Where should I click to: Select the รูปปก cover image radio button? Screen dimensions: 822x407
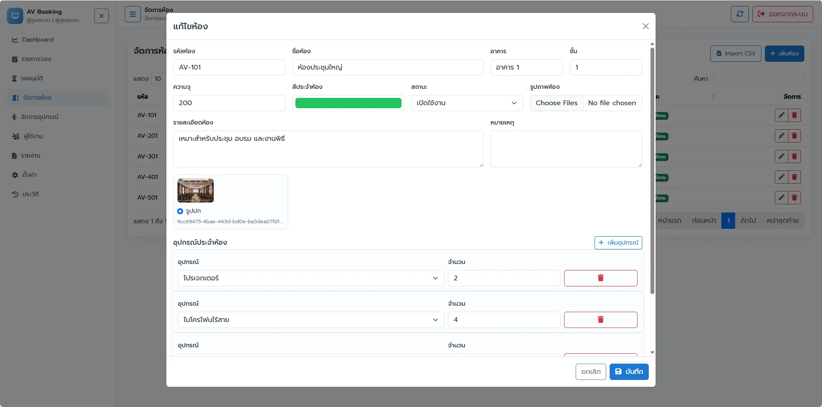180,211
